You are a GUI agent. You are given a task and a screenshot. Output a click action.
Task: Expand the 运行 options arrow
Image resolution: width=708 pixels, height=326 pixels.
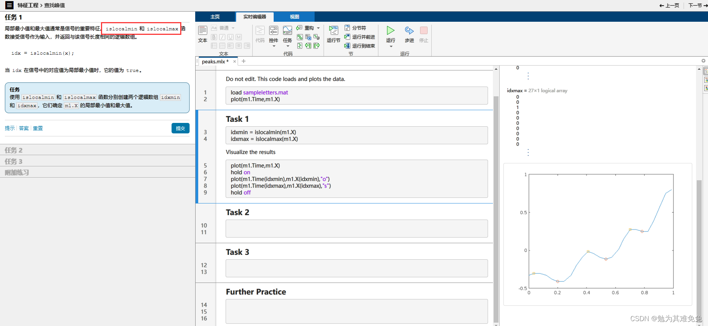(x=391, y=46)
